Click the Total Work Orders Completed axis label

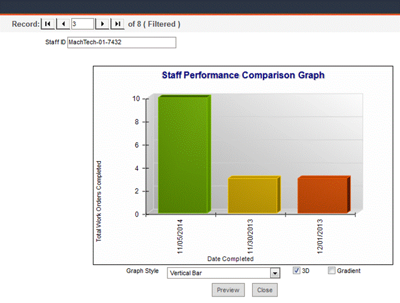(99, 201)
